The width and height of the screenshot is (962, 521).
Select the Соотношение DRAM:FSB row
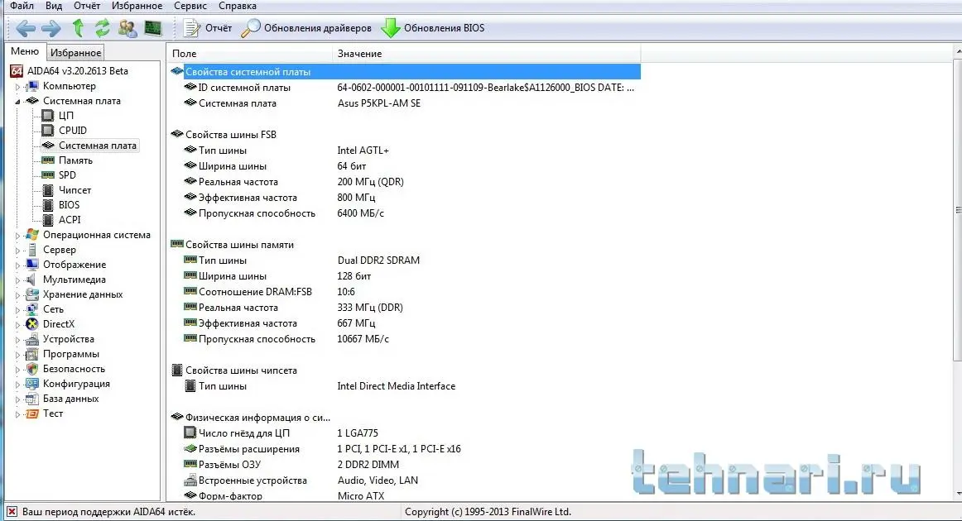click(x=405, y=292)
